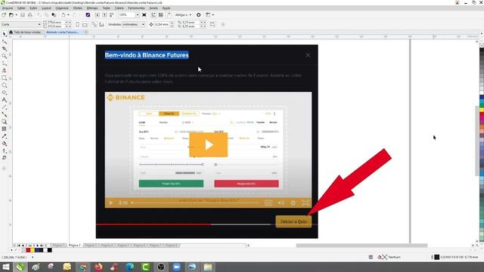Click the Export icon in standard toolbar
This screenshot has width=484, height=272.
click(x=104, y=15)
